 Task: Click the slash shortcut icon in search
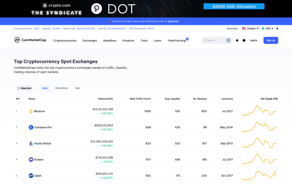coord(228,40)
